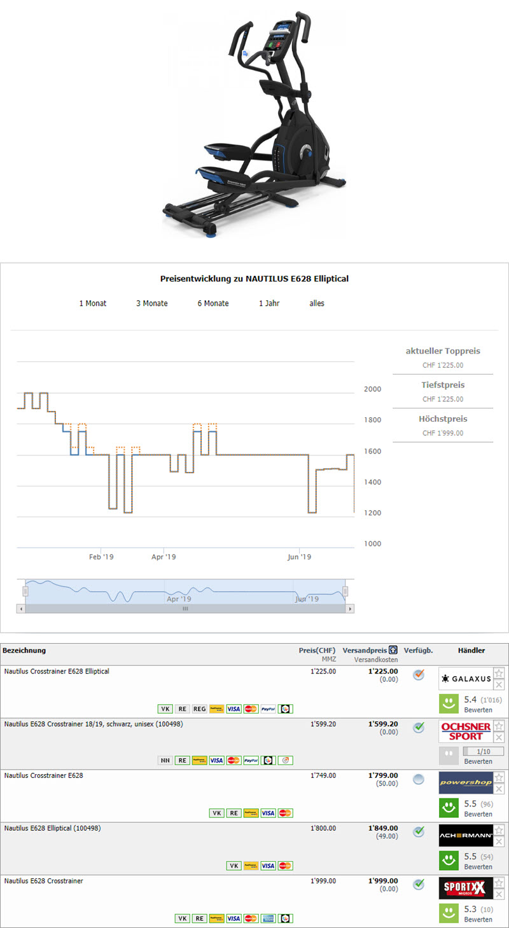
Task: Click the Achermann merchant logo
Action: coord(466,835)
